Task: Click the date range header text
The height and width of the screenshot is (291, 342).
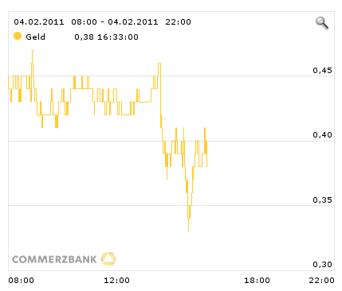Action: (x=102, y=21)
